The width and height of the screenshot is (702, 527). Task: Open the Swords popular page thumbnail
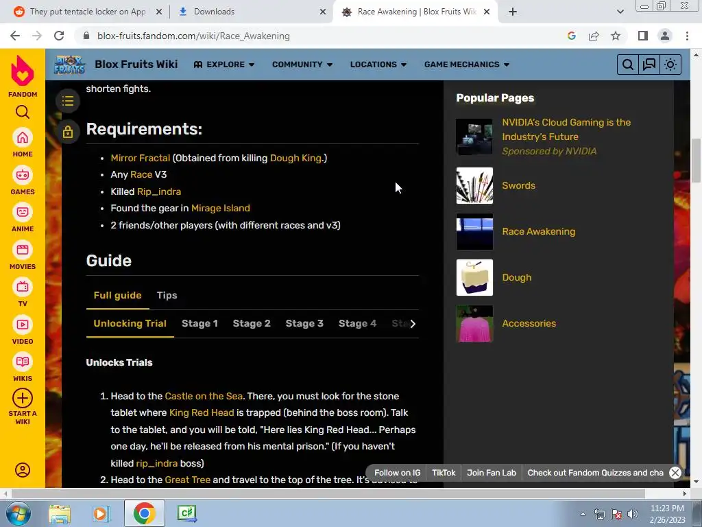pos(474,185)
